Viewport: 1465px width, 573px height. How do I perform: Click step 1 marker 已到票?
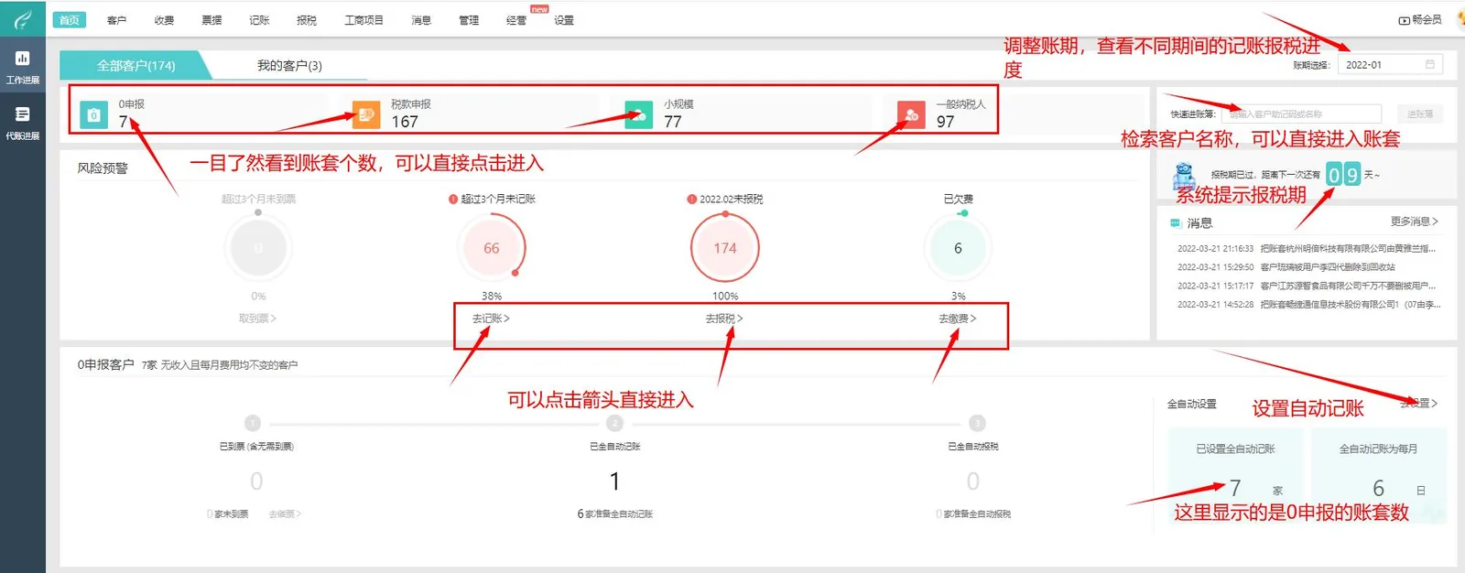point(253,423)
